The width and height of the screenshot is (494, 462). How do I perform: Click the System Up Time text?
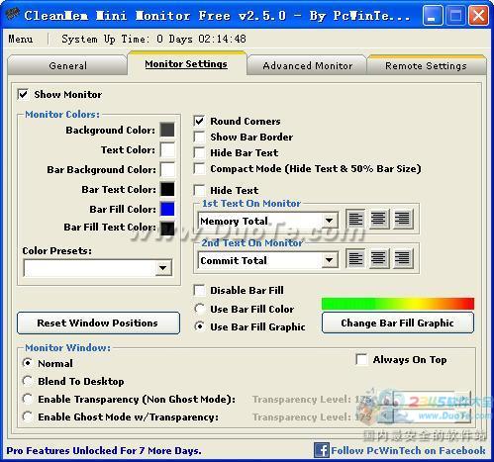(153, 39)
